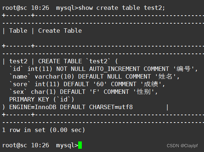Click the `name` varchar(10) column line
This screenshot has height=152, width=204.
click(x=95, y=77)
